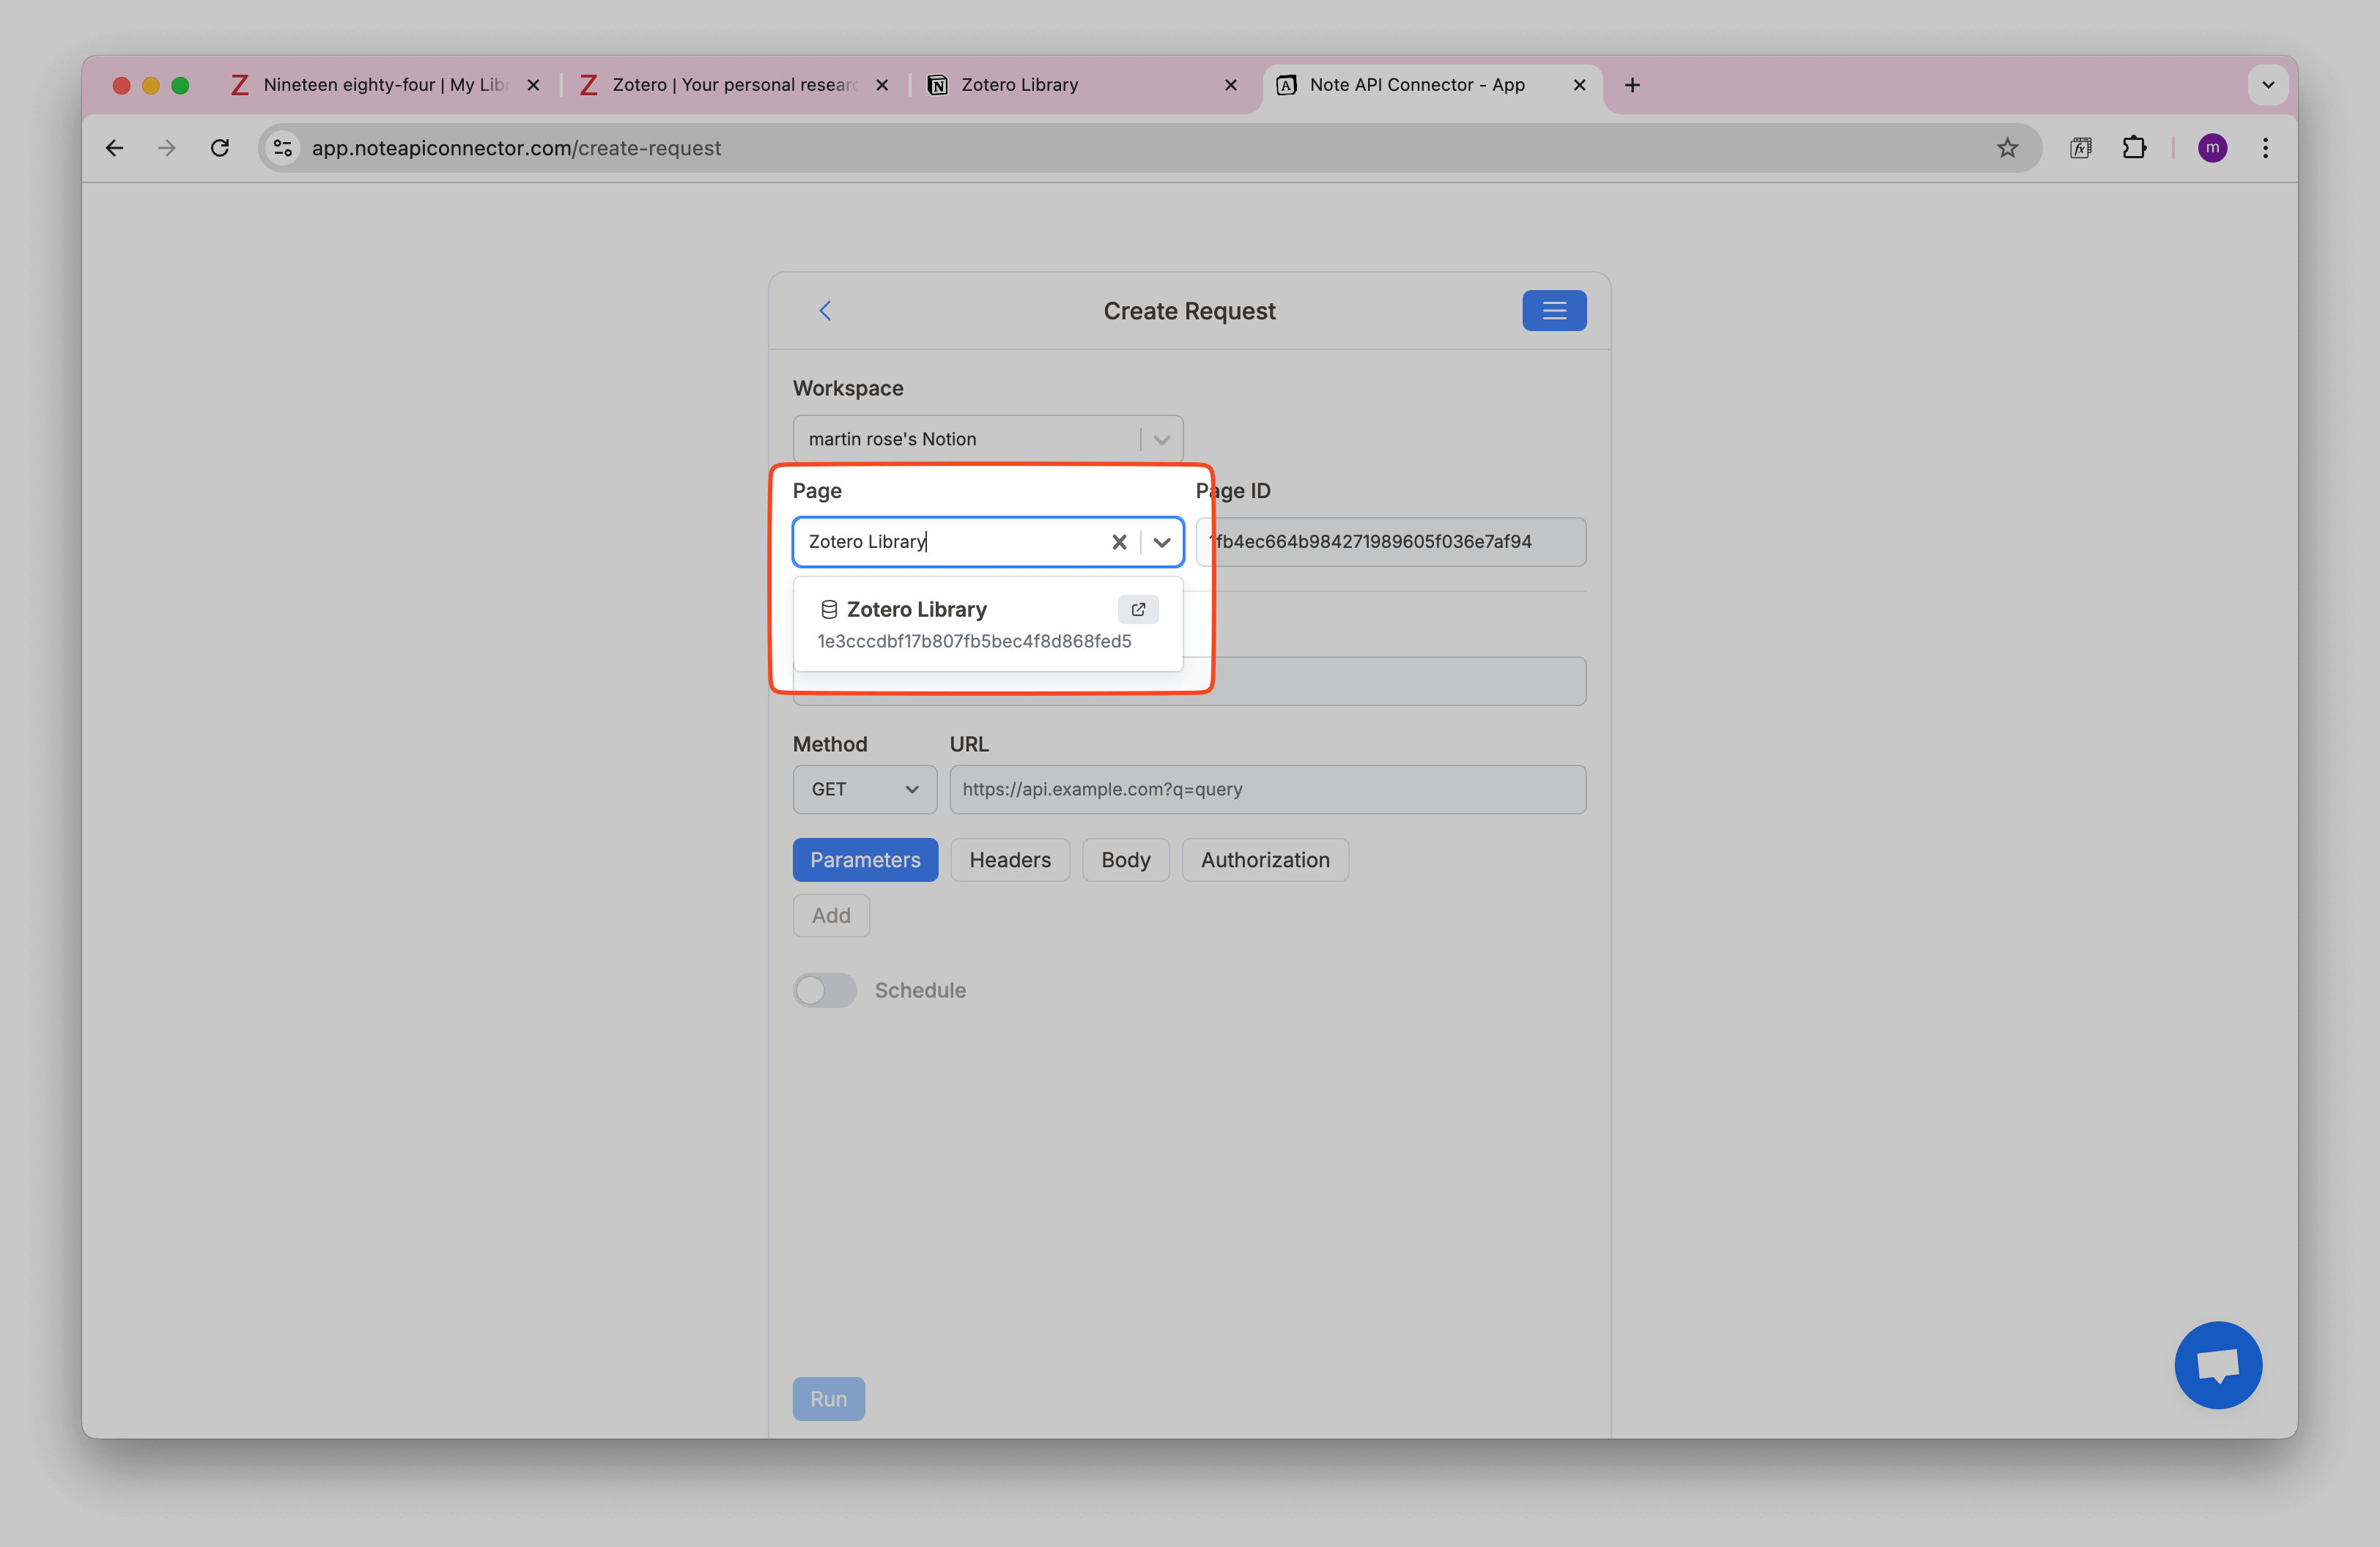2380x1547 pixels.
Task: Expand the Workspace dropdown
Action: click(x=1161, y=439)
